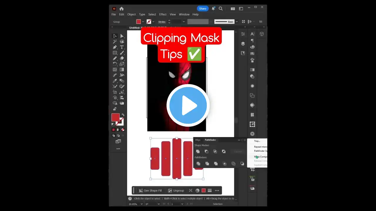
Task: Select the Rotate tool
Action: pos(115,64)
